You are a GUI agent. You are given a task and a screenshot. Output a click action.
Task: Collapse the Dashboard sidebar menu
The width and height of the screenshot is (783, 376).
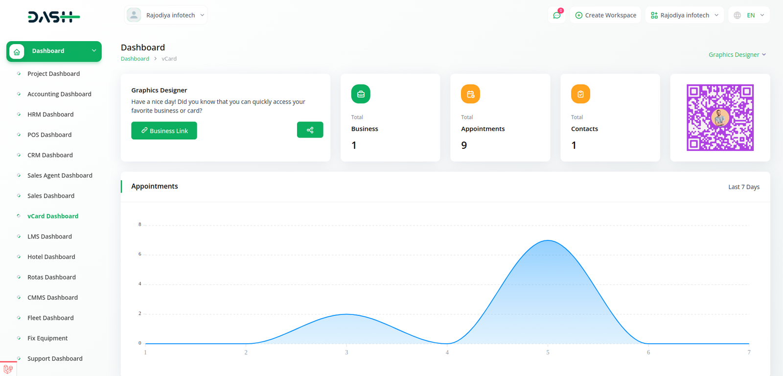coord(94,51)
